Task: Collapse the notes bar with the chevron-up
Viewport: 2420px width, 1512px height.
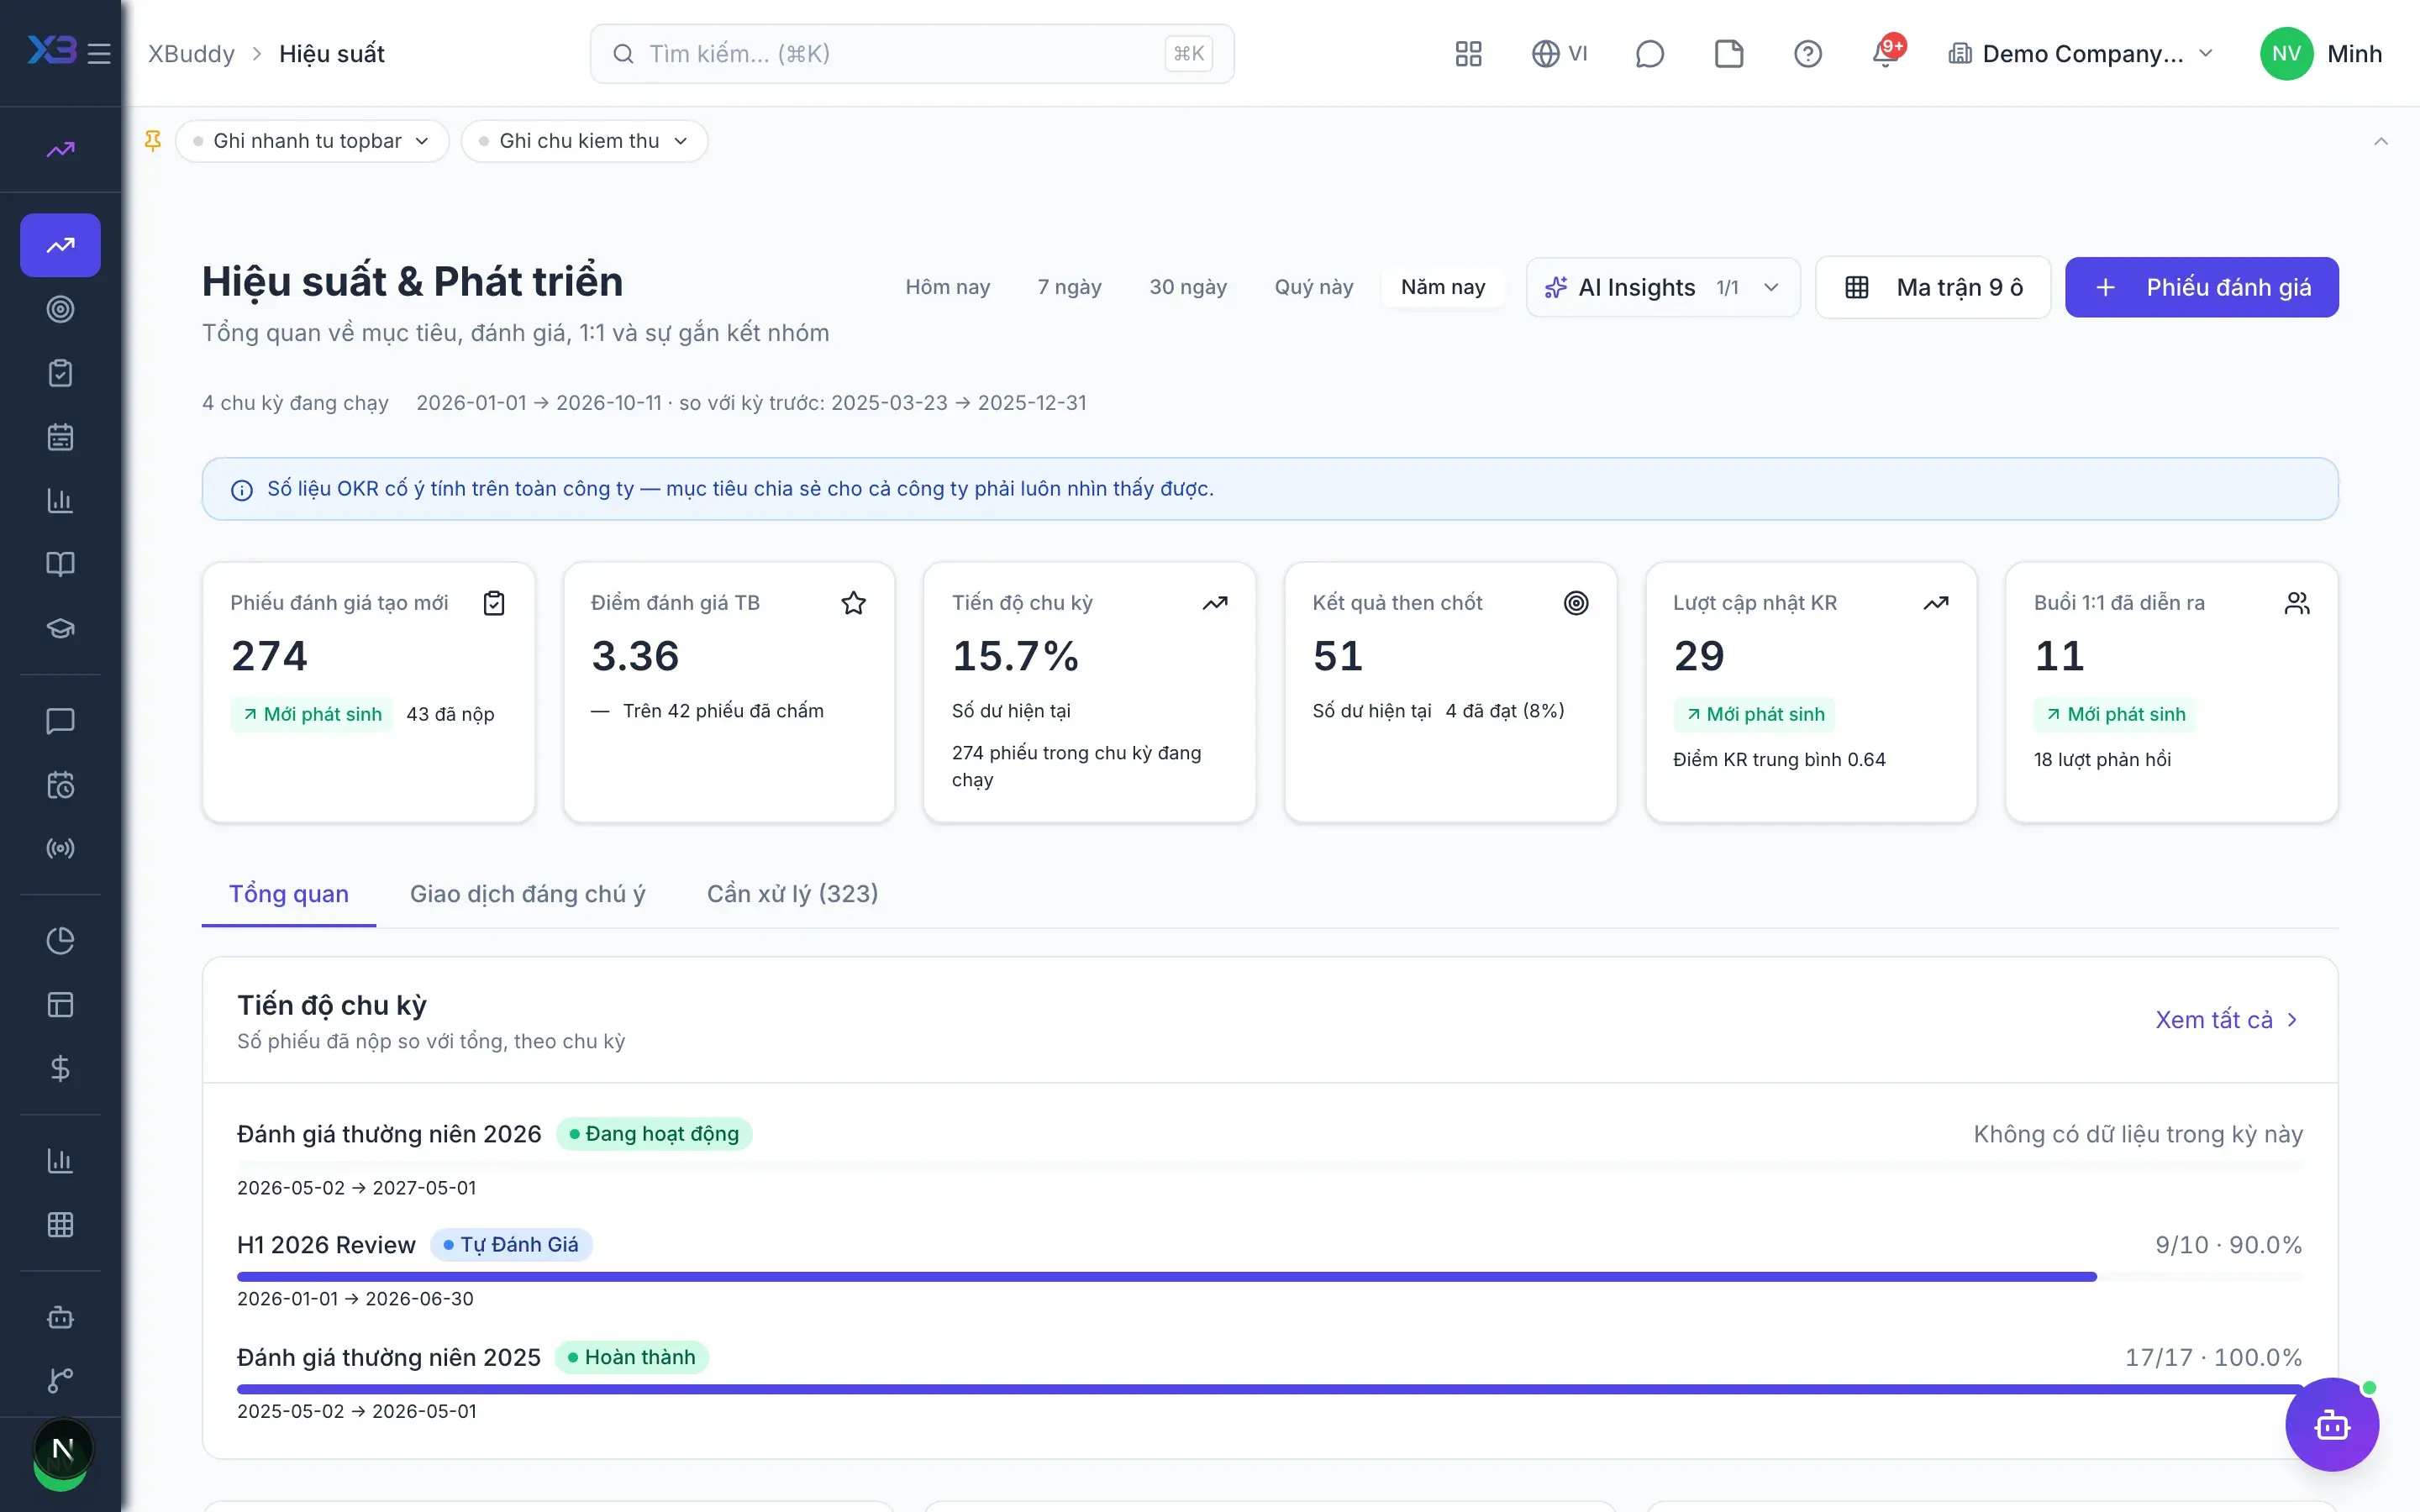Action: tap(2380, 141)
